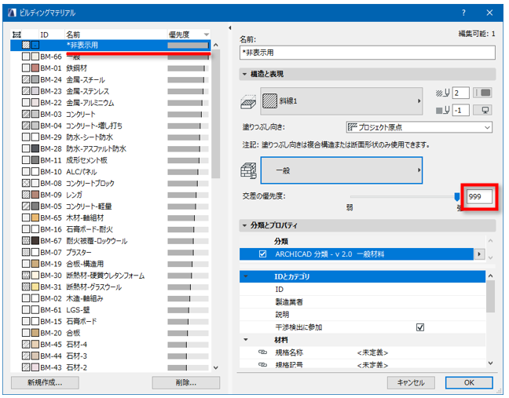Click the fill background pen number field -1
Image resolution: width=509 pixels, height=398 pixels.
click(460, 110)
